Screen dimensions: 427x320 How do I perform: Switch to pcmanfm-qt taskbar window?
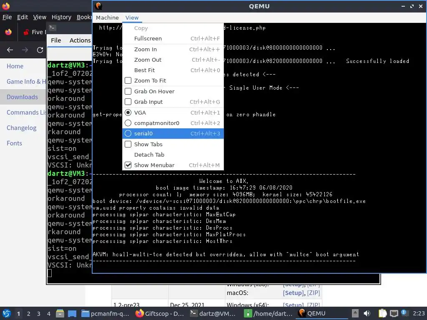coord(105,313)
